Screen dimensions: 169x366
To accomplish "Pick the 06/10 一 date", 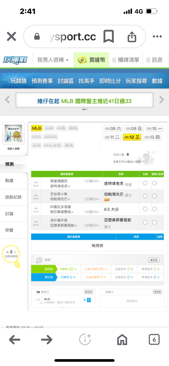I will (x=154, y=128).
